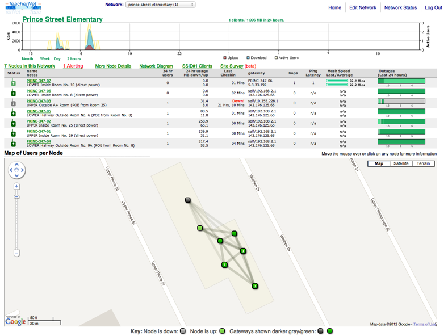Screen dimensions: 448x336
Task: Open the PRINC-347-06 node link
Action: tap(39, 91)
